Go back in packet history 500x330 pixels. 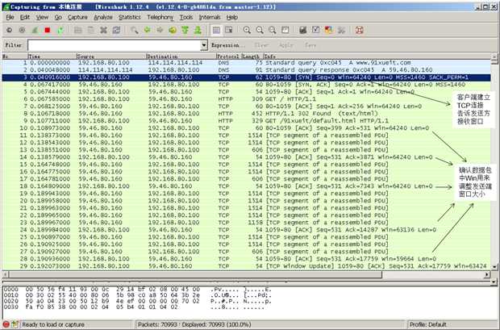147,31
